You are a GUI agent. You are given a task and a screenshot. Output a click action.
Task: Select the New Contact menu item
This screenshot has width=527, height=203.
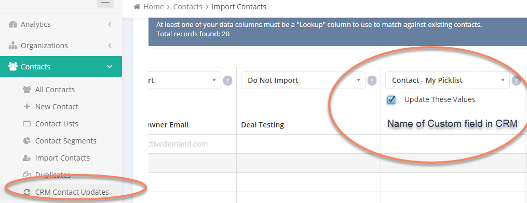(57, 107)
